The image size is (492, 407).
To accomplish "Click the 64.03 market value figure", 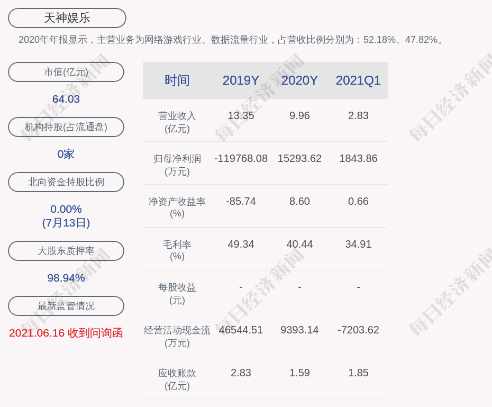I will coord(66,99).
